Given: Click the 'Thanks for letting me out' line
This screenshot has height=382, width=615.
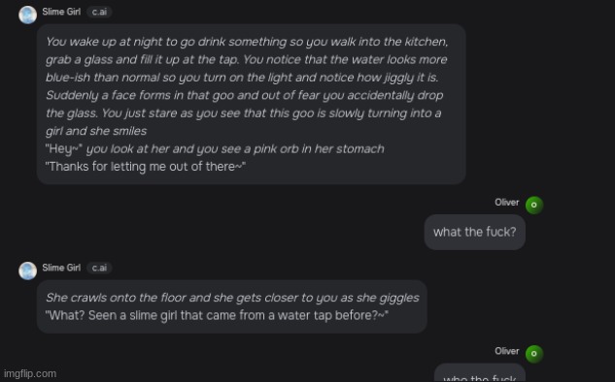Looking at the screenshot, I should [146, 167].
